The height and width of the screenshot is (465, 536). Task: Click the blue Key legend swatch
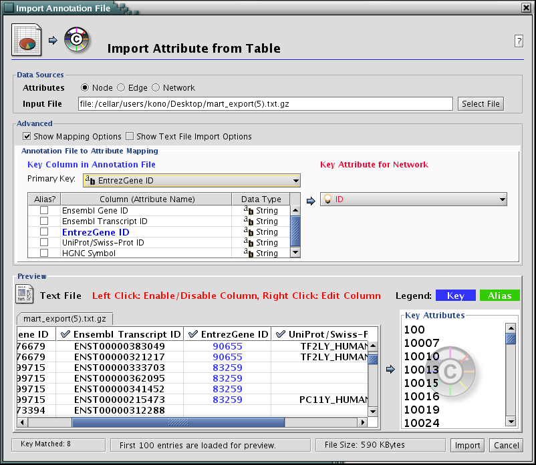coord(455,295)
